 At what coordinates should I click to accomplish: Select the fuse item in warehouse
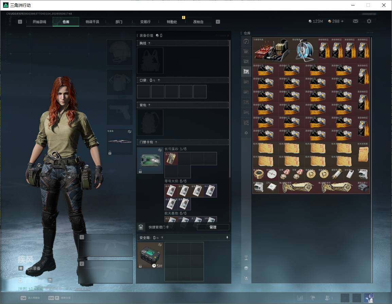pyautogui.click(x=337, y=174)
